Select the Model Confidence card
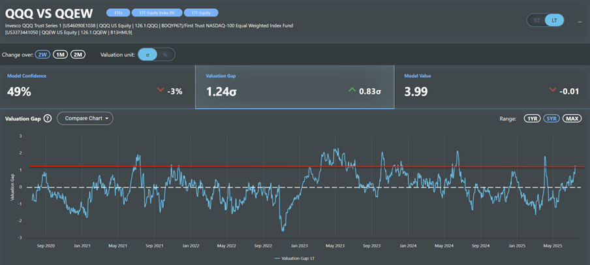The height and width of the screenshot is (265, 590). (97, 87)
